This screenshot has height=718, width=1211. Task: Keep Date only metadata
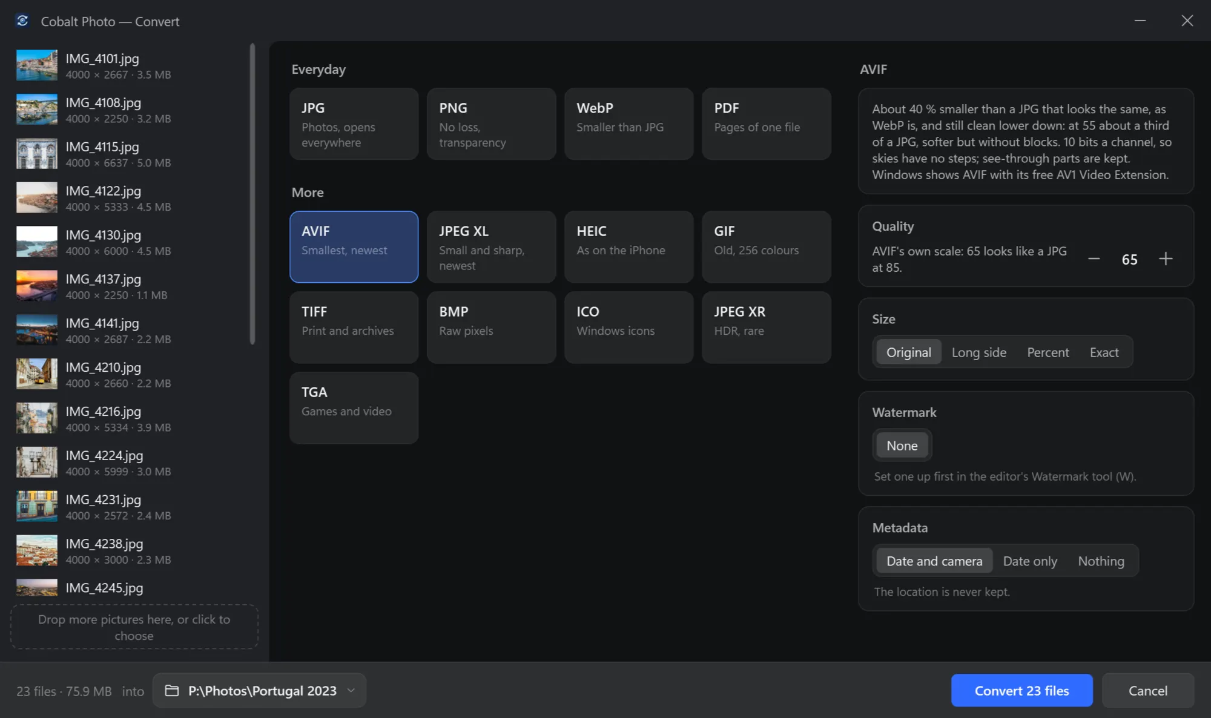pos(1030,561)
